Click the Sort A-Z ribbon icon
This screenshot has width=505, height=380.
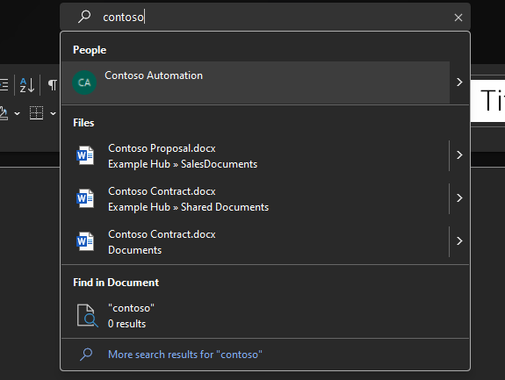point(27,85)
